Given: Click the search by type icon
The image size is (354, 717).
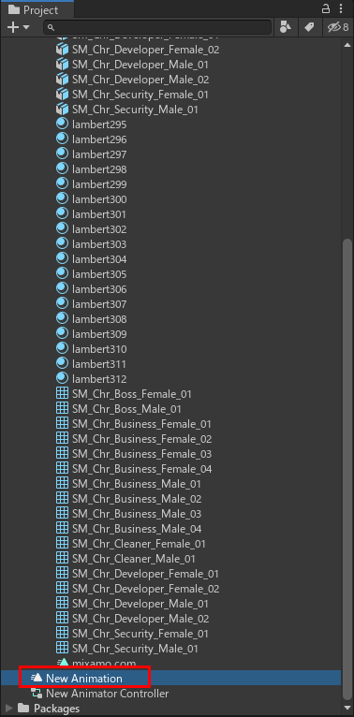Looking at the screenshot, I should coord(286,27).
